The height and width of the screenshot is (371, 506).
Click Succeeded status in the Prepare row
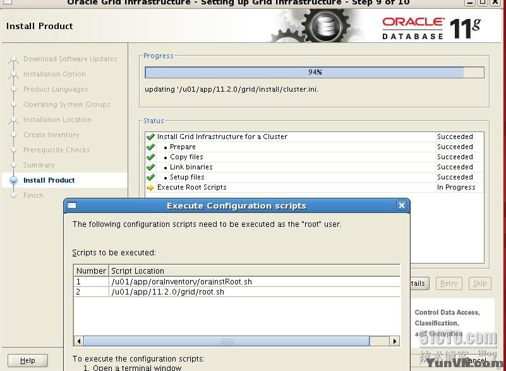coord(455,147)
